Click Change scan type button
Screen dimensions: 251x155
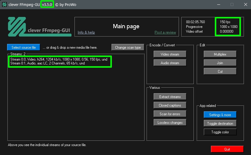pos(128,48)
